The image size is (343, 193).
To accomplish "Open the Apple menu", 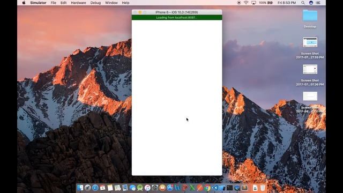I will (x=24, y=3).
